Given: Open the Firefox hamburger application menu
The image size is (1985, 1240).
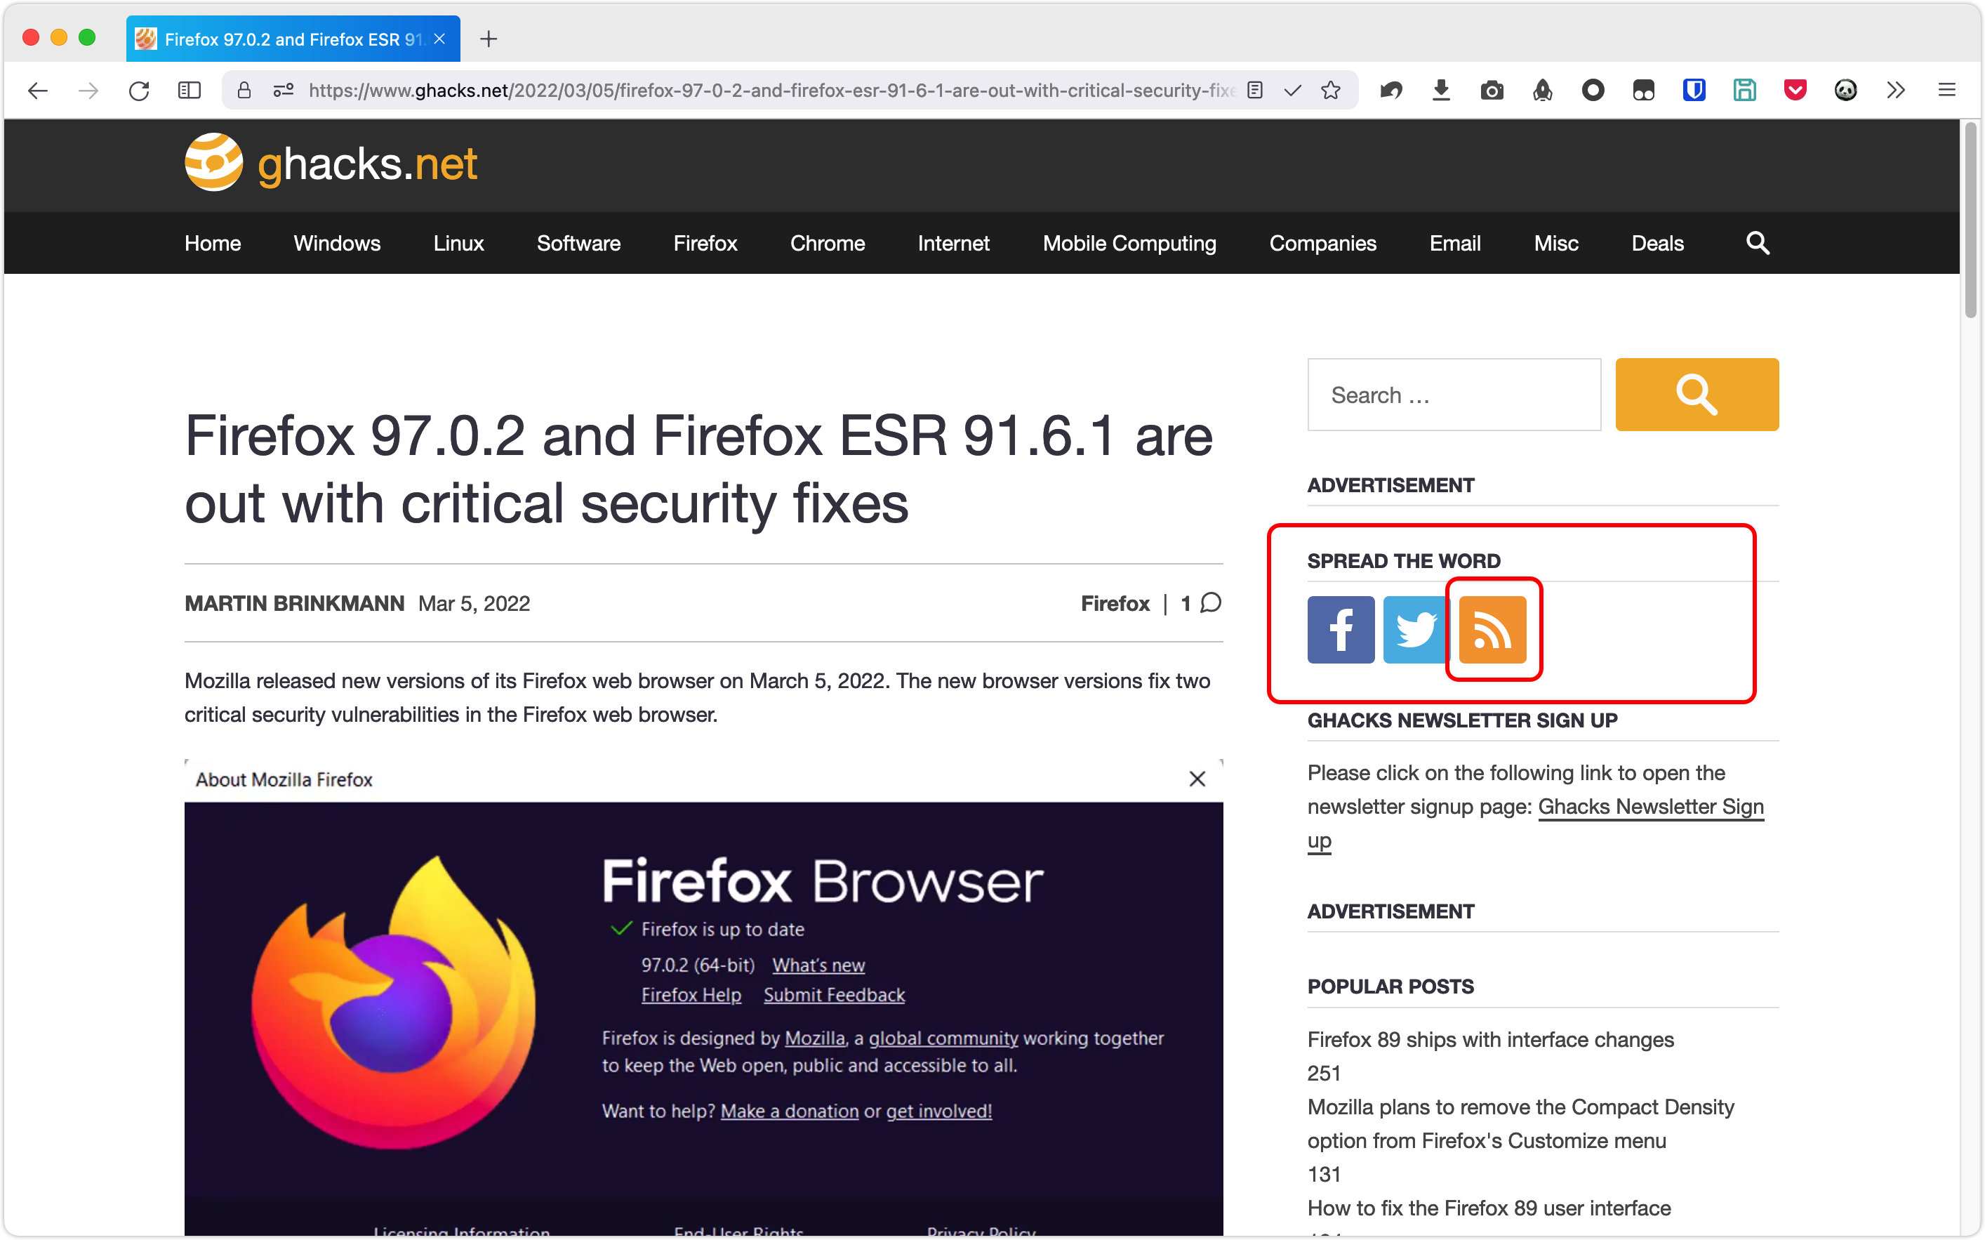Looking at the screenshot, I should tap(1946, 90).
